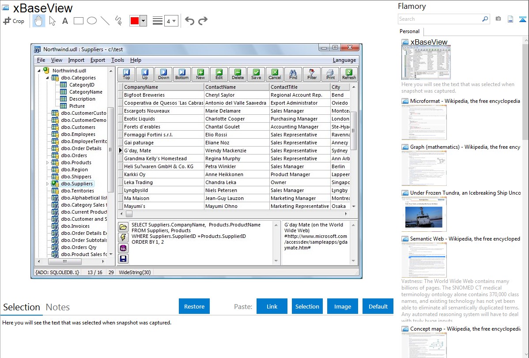
Task: Click the Petra Winkler cell
Action: [x=237, y=166]
